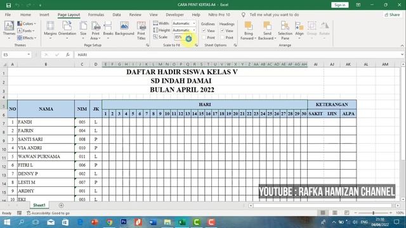Click the Tell me lightbulb icon

[x=244, y=15]
